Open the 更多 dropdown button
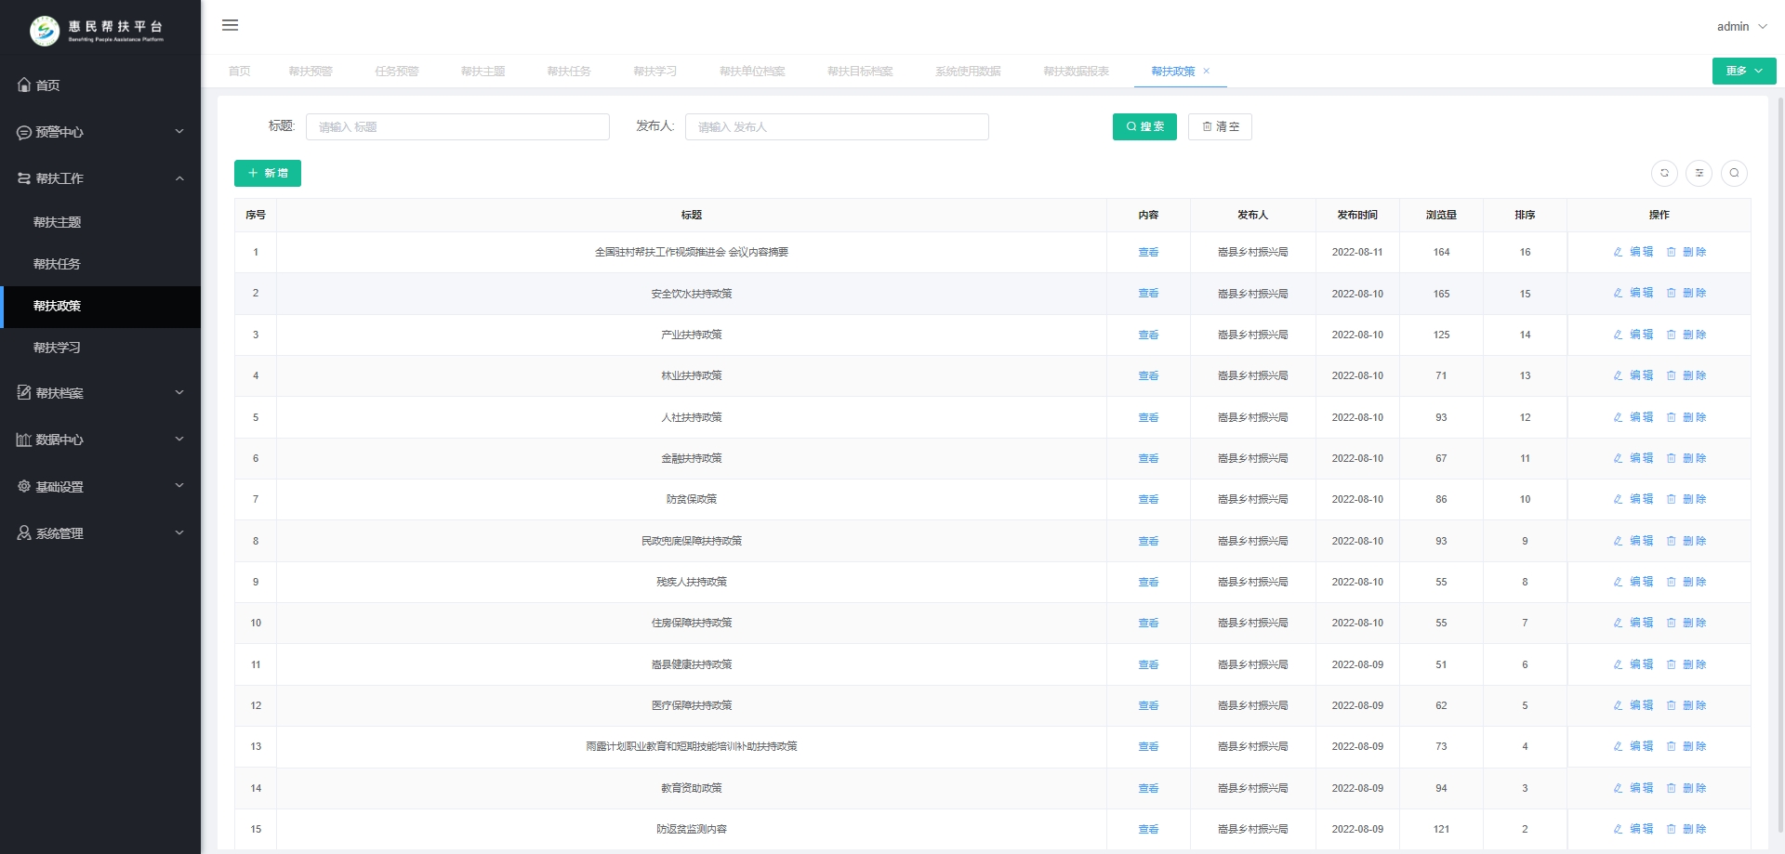Screen dimensions: 1785x854 [x=1744, y=71]
